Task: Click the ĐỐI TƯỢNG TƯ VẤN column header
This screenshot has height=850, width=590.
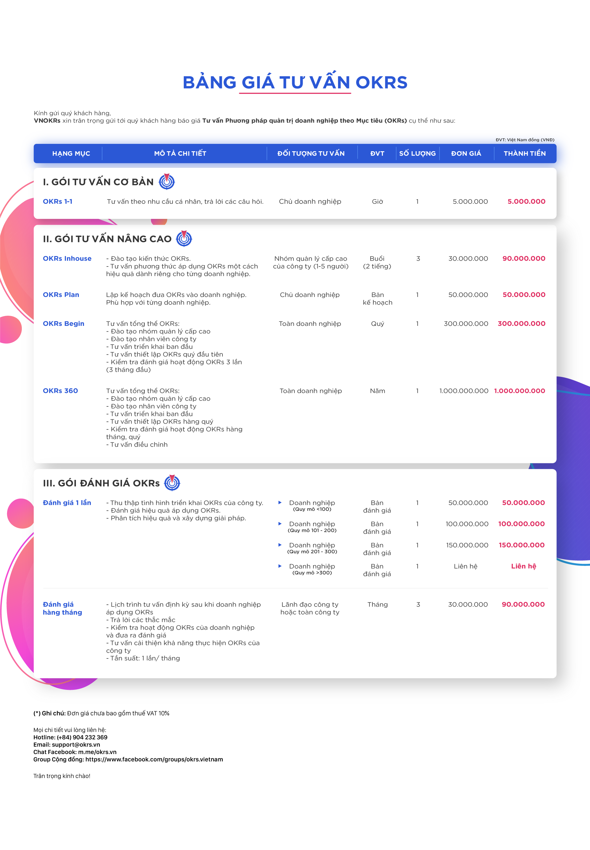Action: tap(311, 153)
